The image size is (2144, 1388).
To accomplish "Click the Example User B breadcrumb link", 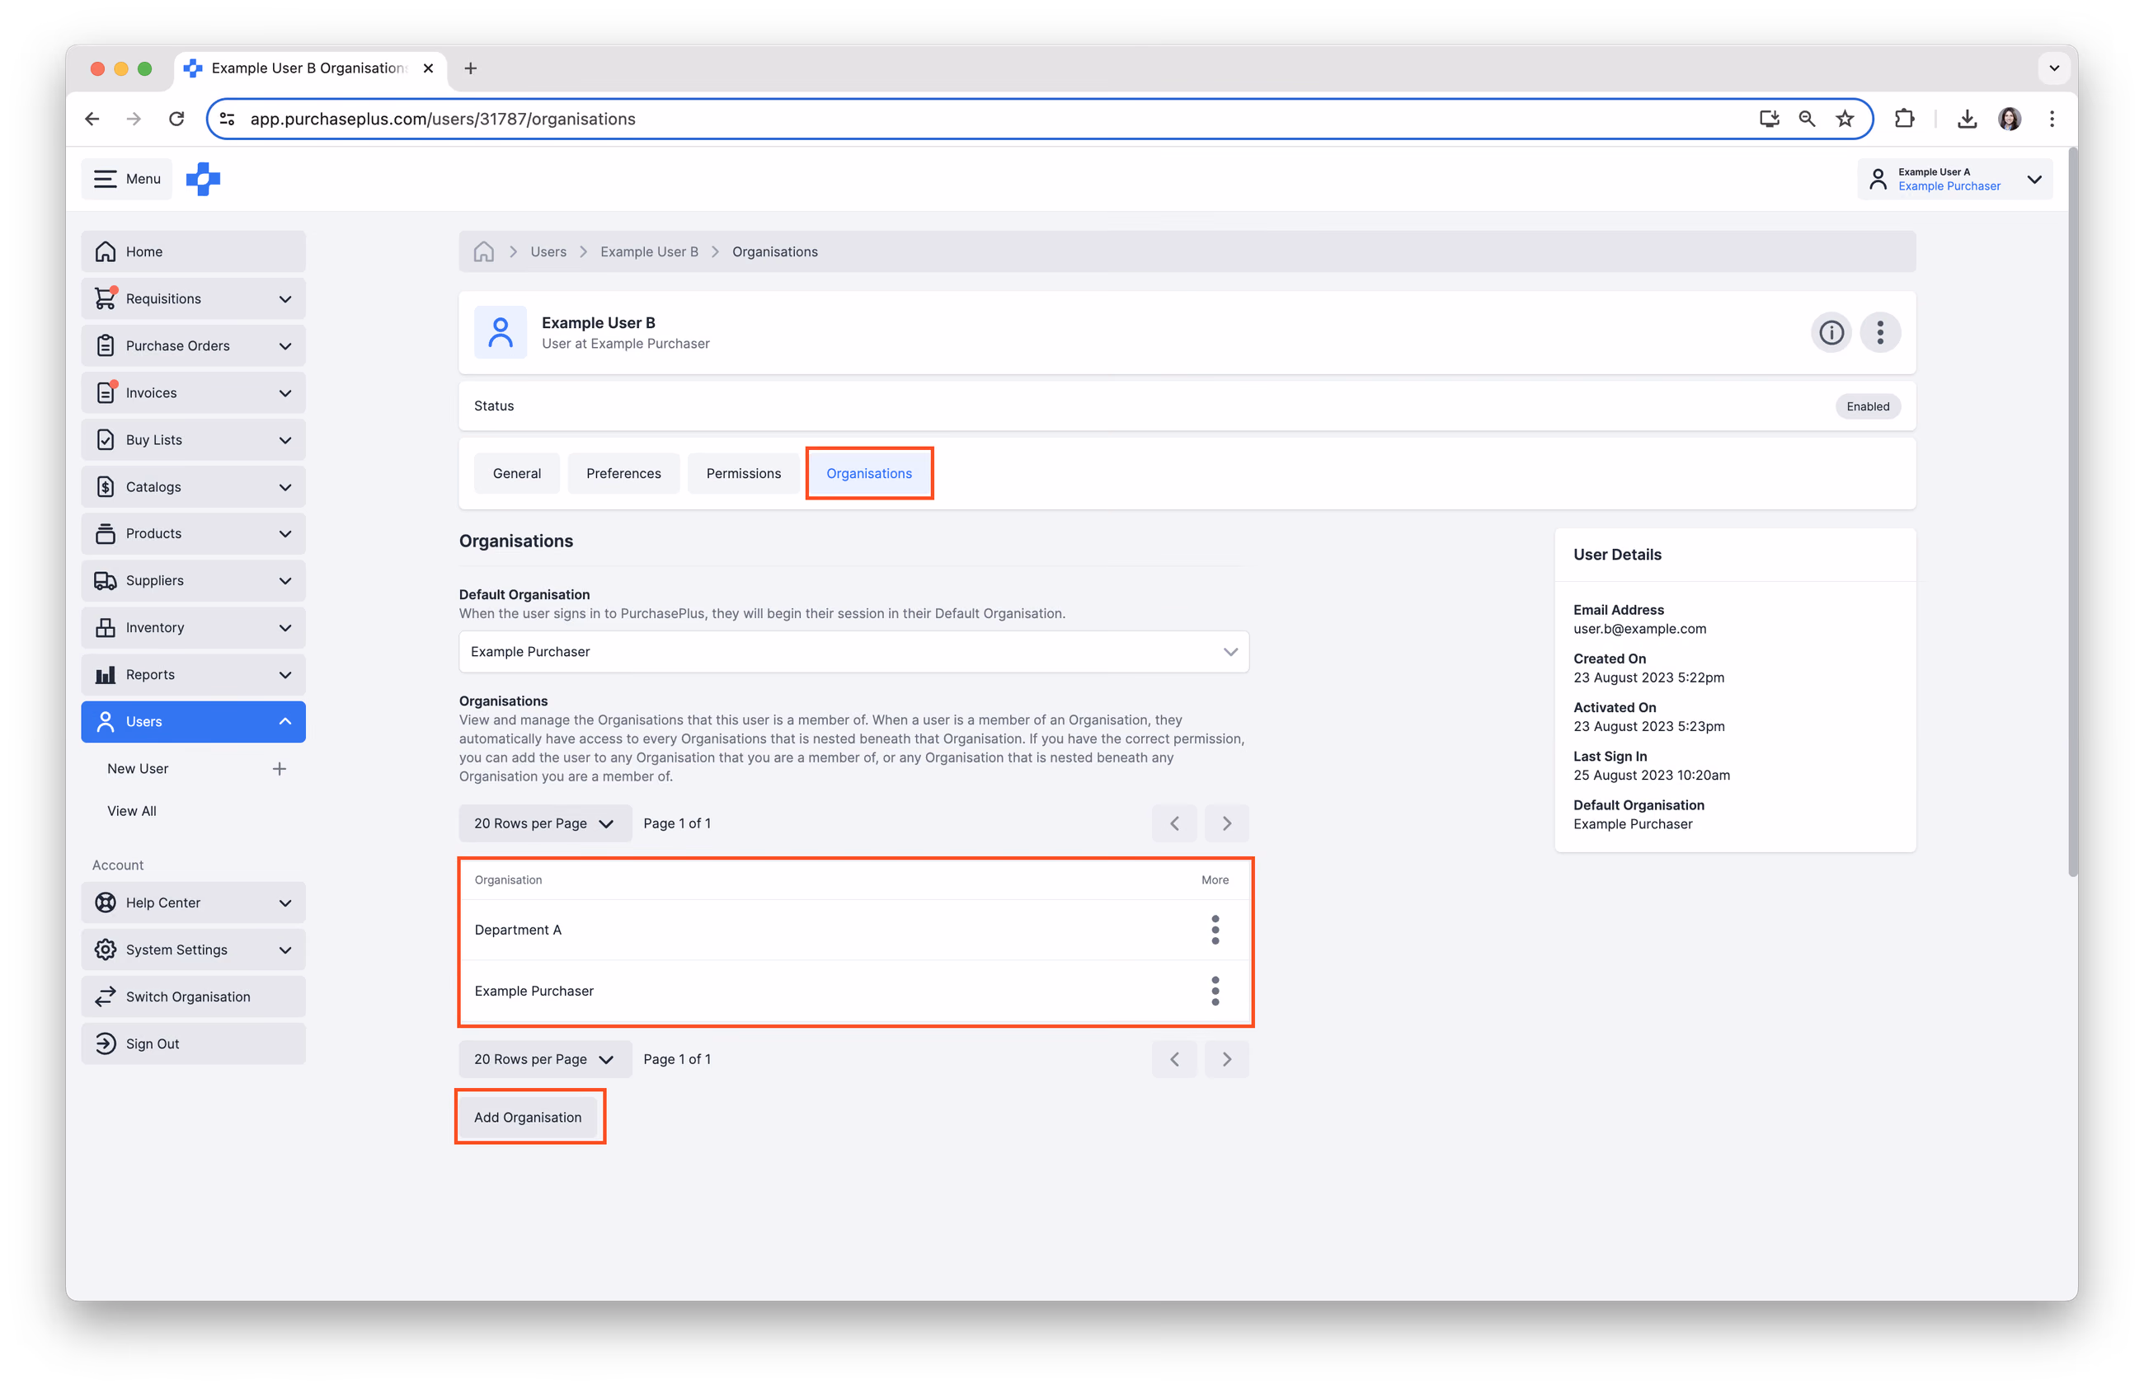I will coord(650,252).
